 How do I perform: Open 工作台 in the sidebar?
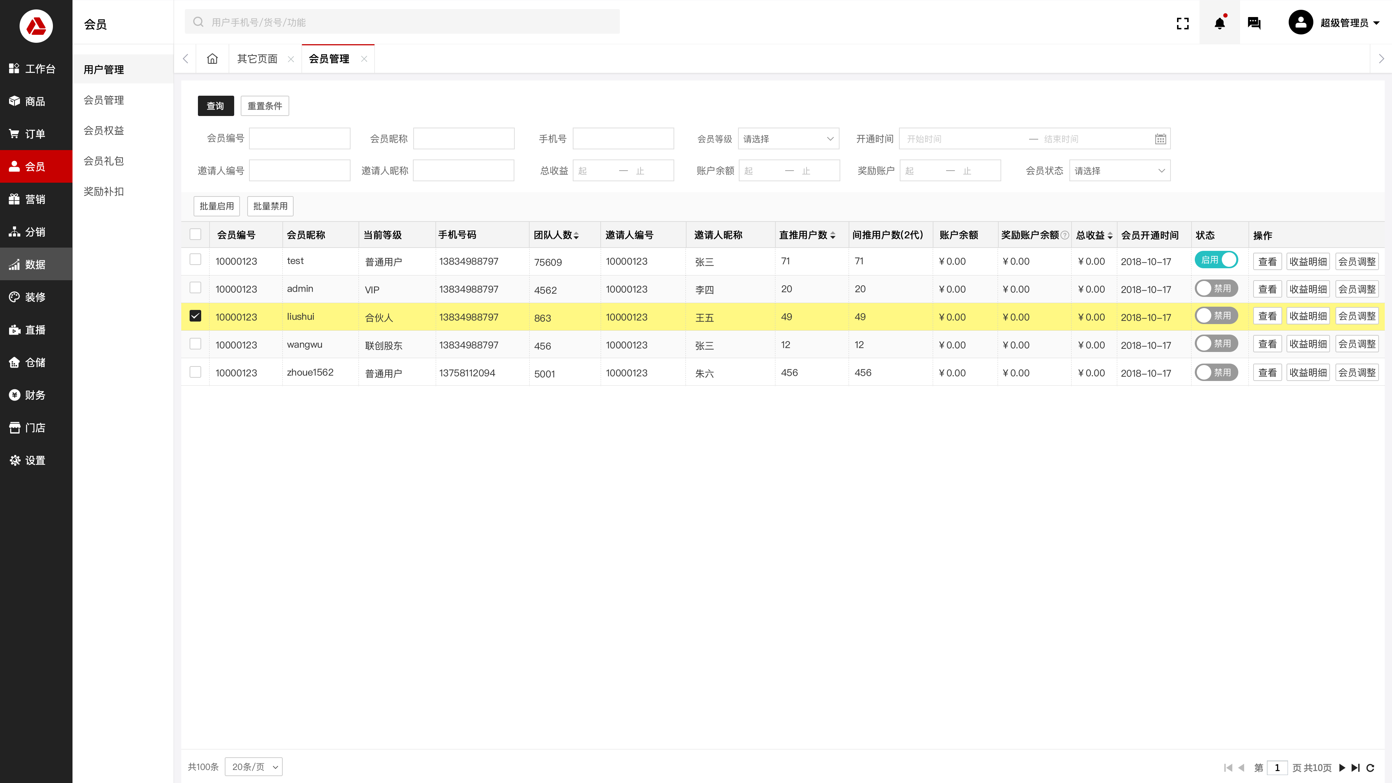tap(36, 69)
